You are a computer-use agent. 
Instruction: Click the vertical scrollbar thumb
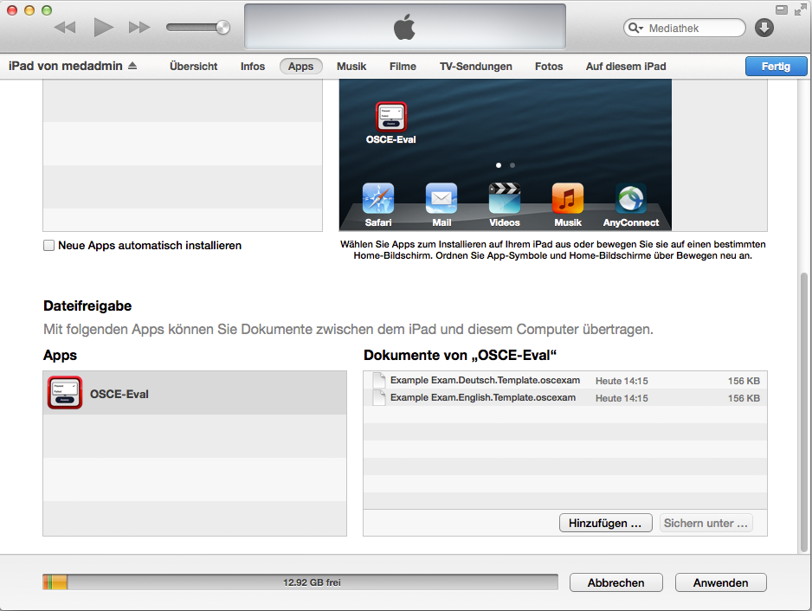click(803, 413)
